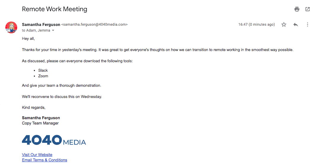Open the Email Terms & Conditions link
The height and width of the screenshot is (167, 315).
coord(44,160)
